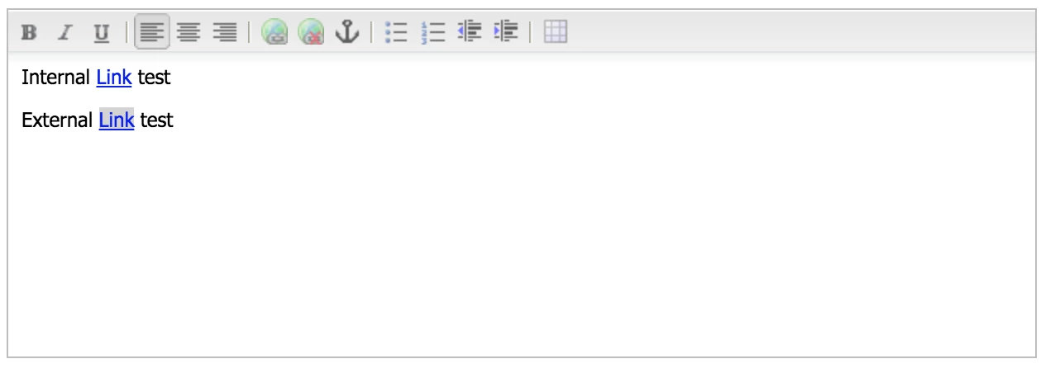Decrease indent with the outdent icon
The width and height of the screenshot is (1060, 373).
tap(470, 33)
